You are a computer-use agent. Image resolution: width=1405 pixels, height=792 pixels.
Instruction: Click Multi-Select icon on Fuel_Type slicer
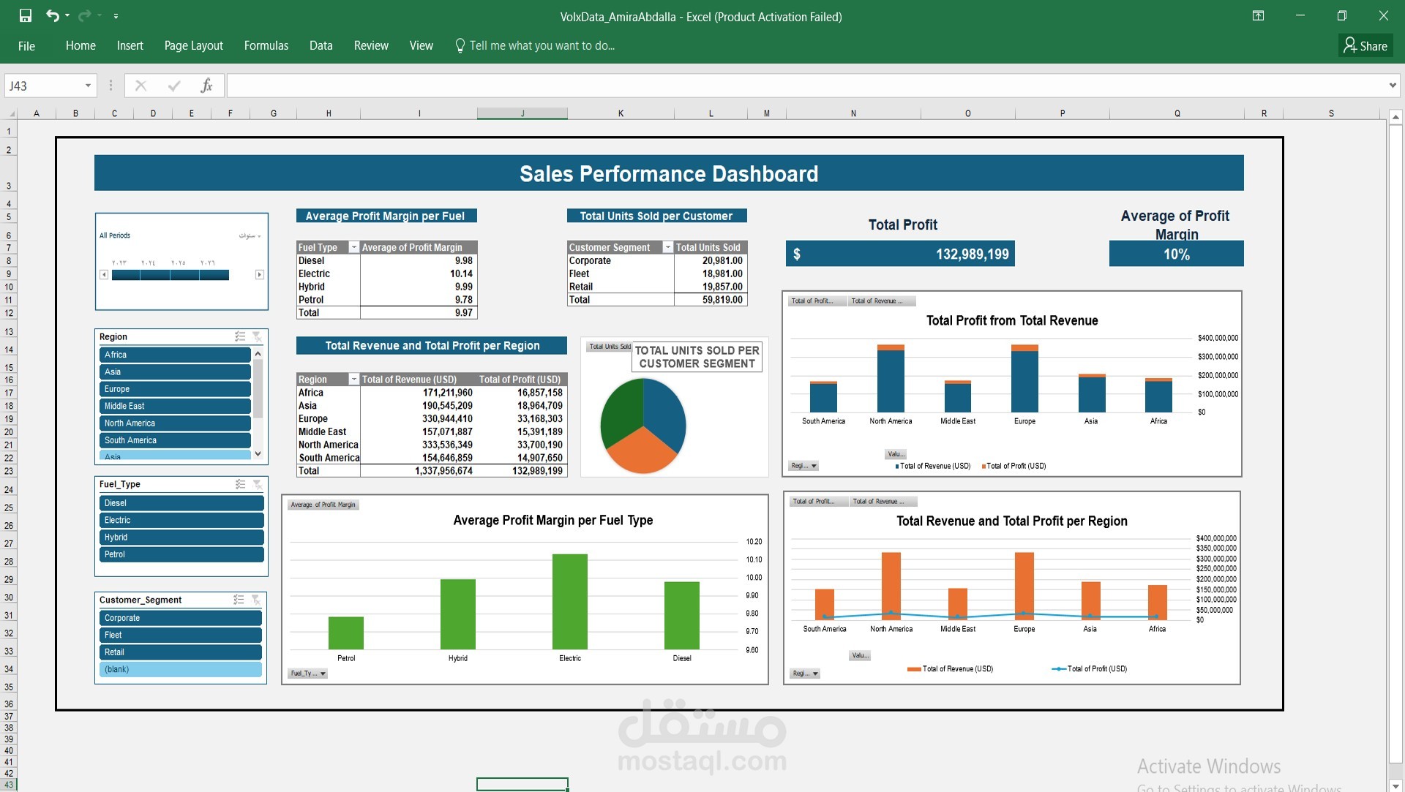coord(239,484)
